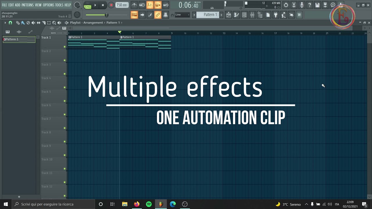The image size is (372, 209).
Task: Add new pattern with plus button
Action: pos(221,15)
